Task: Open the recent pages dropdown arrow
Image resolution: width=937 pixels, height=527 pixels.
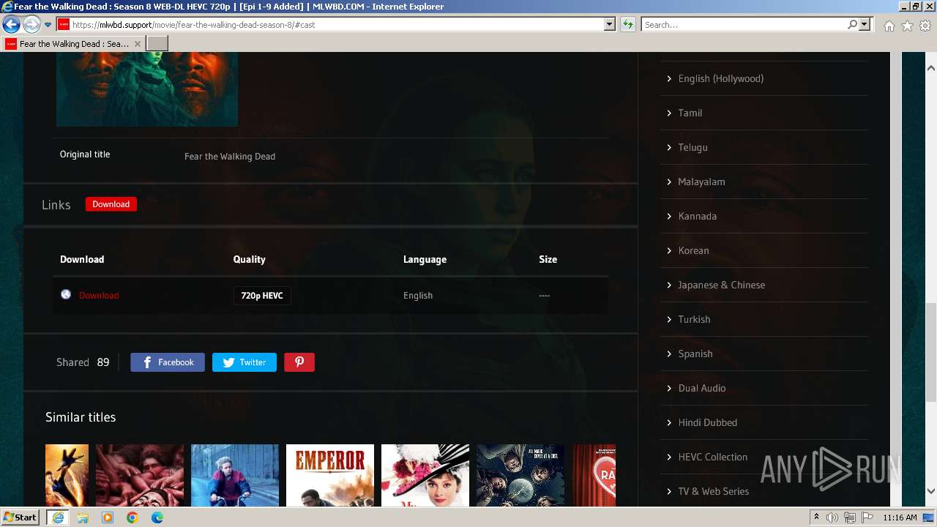Action: pyautogui.click(x=48, y=25)
